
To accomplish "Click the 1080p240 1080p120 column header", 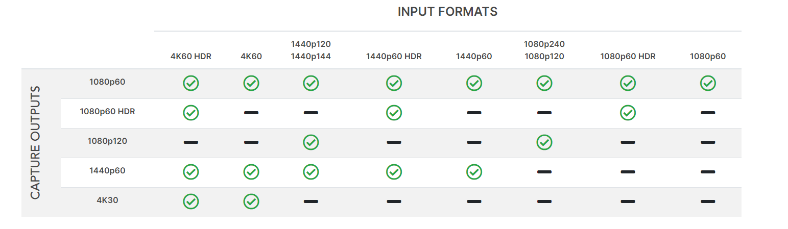I will 544,50.
